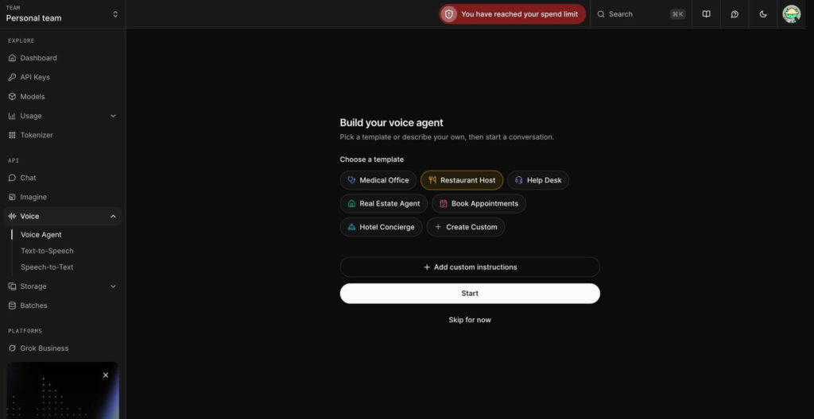Collapse the Voice section chevron
814x419 pixels.
(113, 216)
